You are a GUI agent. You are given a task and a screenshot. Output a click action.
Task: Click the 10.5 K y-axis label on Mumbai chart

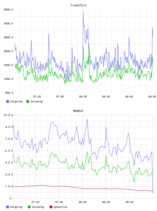tap(8, 115)
